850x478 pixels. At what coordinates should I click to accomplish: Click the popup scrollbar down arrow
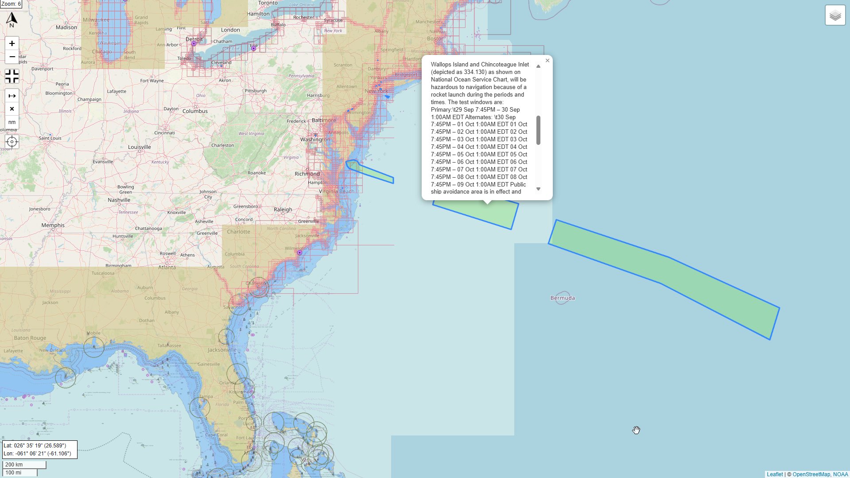538,189
